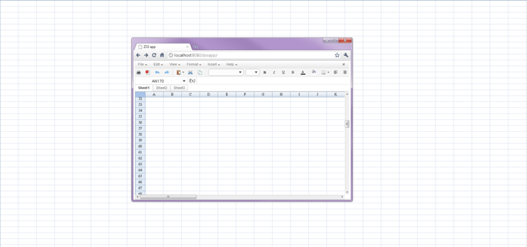Click the AN170 cell reference box
Screen dimensions: 527x247
pyautogui.click(x=158, y=81)
